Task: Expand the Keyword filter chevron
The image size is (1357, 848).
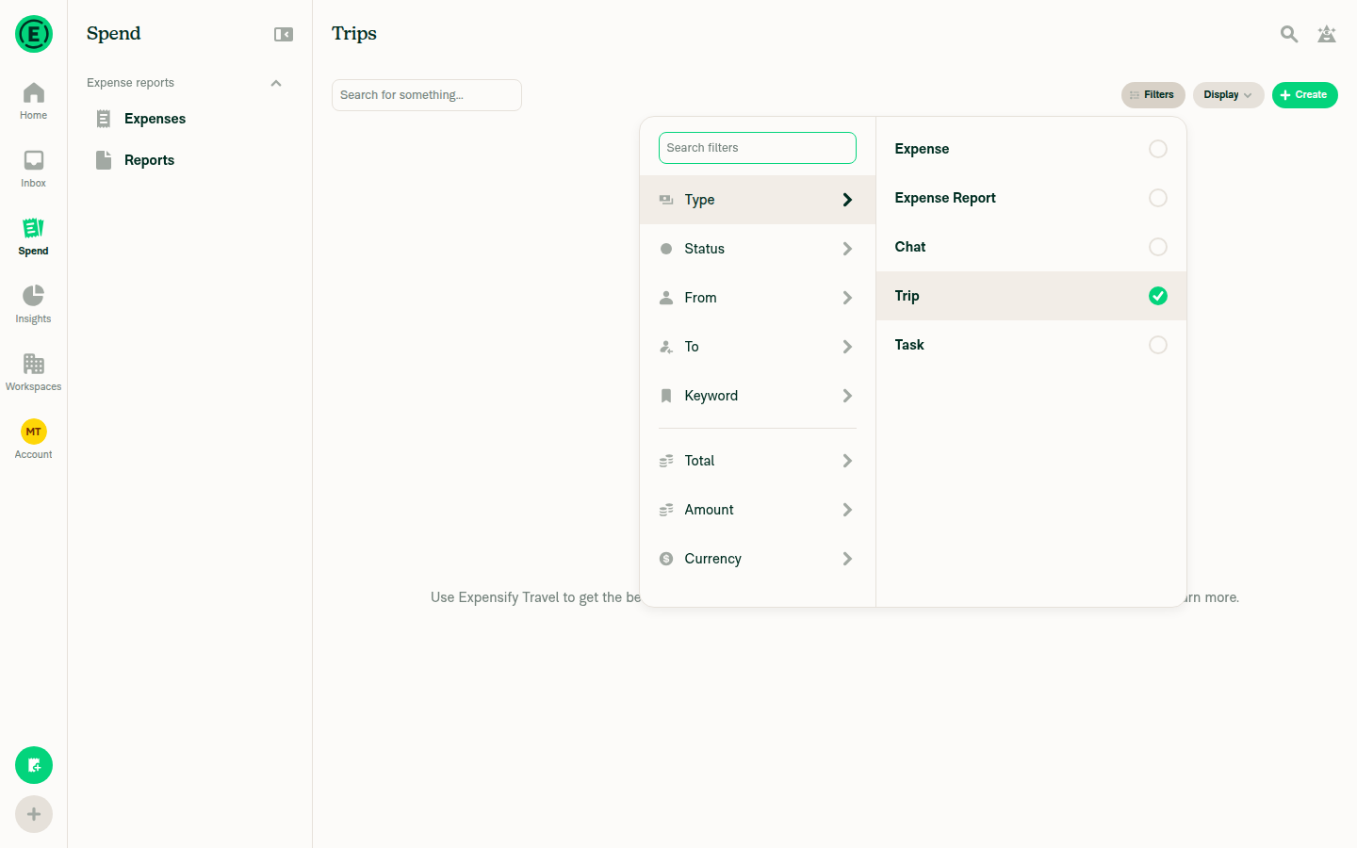Action: tap(847, 396)
